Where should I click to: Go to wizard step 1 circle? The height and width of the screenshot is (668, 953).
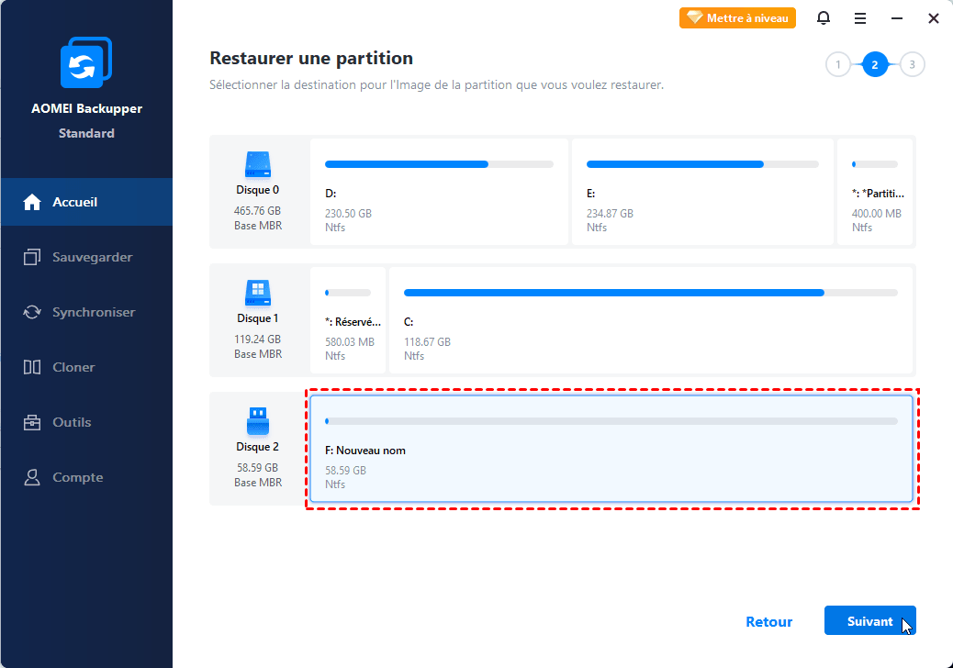(x=838, y=64)
